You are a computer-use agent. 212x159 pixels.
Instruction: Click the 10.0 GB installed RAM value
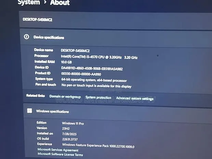(x=66, y=62)
